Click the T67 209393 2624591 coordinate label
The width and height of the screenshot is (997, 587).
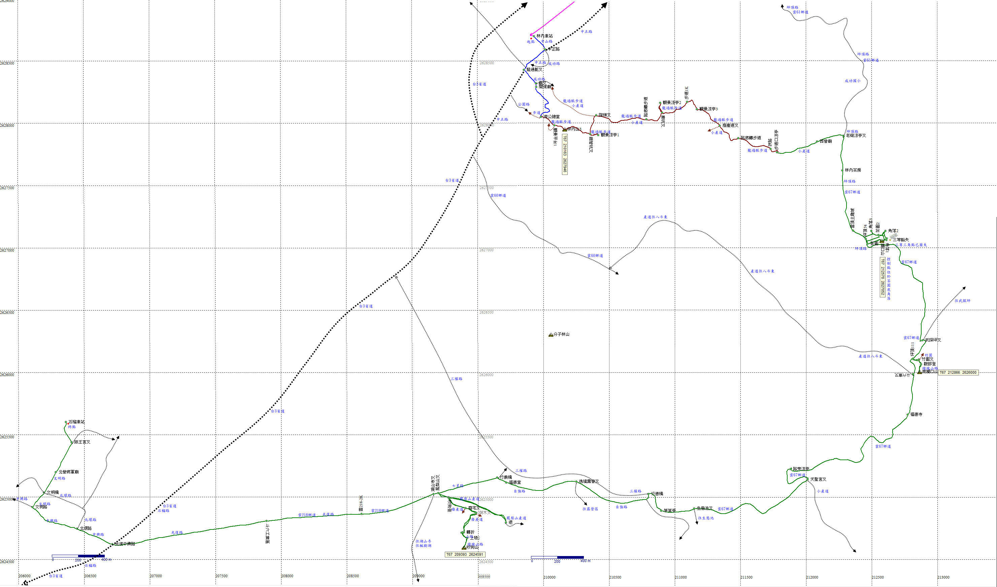465,555
